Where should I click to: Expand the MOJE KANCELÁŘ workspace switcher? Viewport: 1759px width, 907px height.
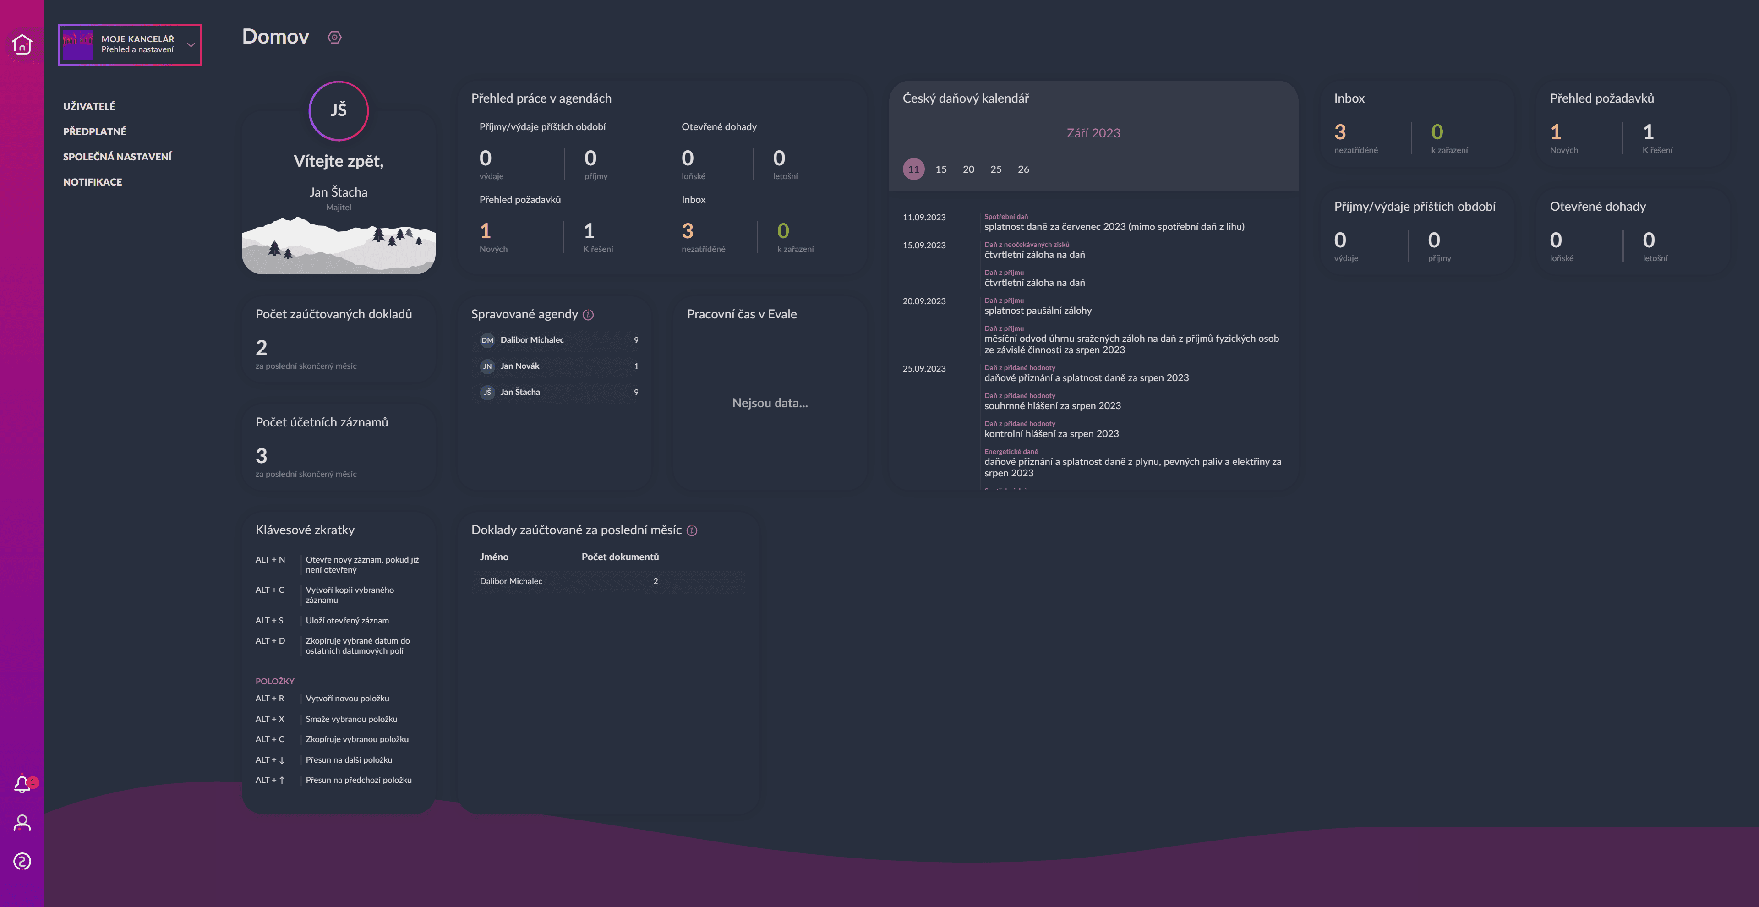pos(130,44)
